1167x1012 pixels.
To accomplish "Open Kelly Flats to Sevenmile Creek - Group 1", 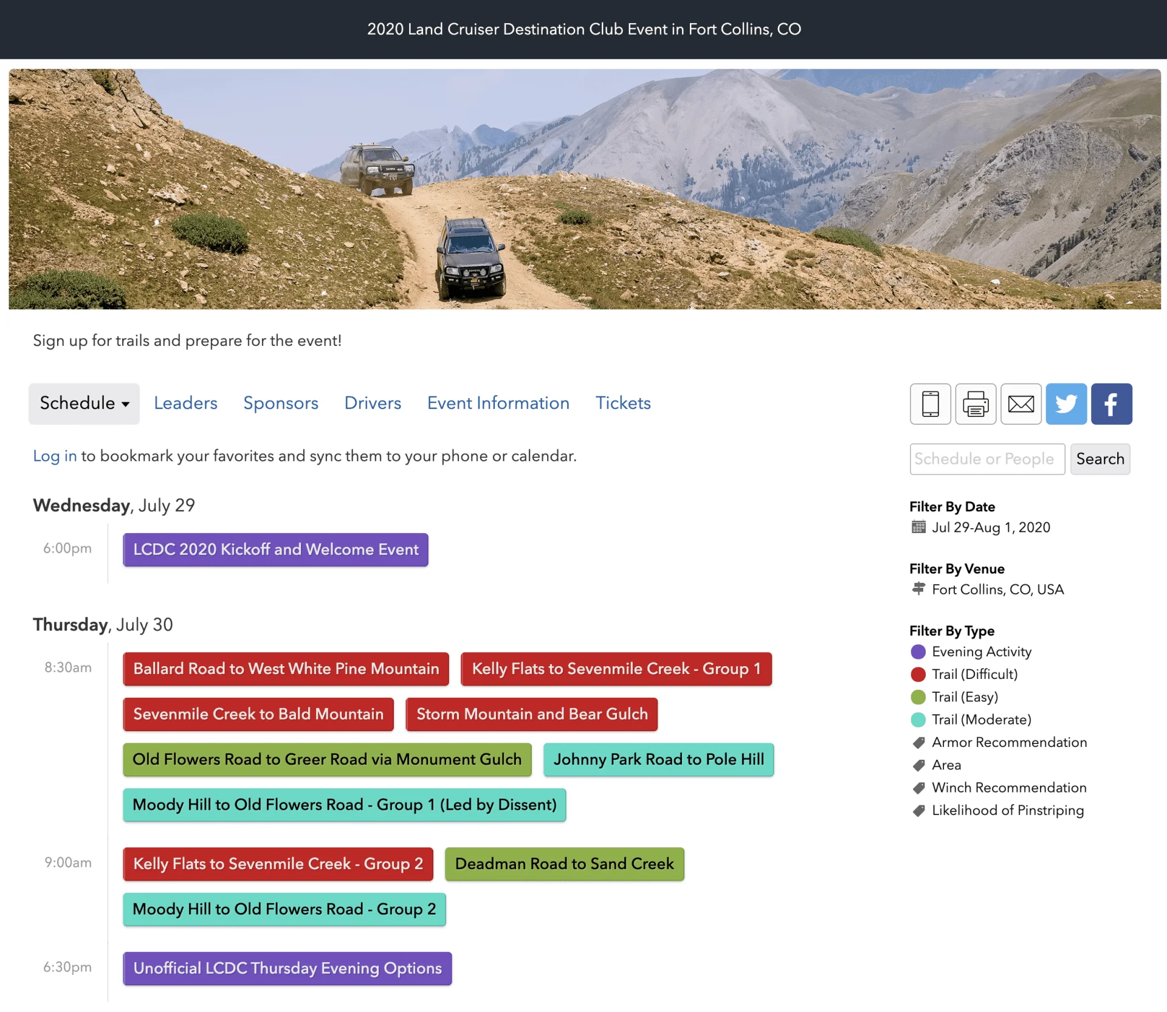I will [616, 669].
